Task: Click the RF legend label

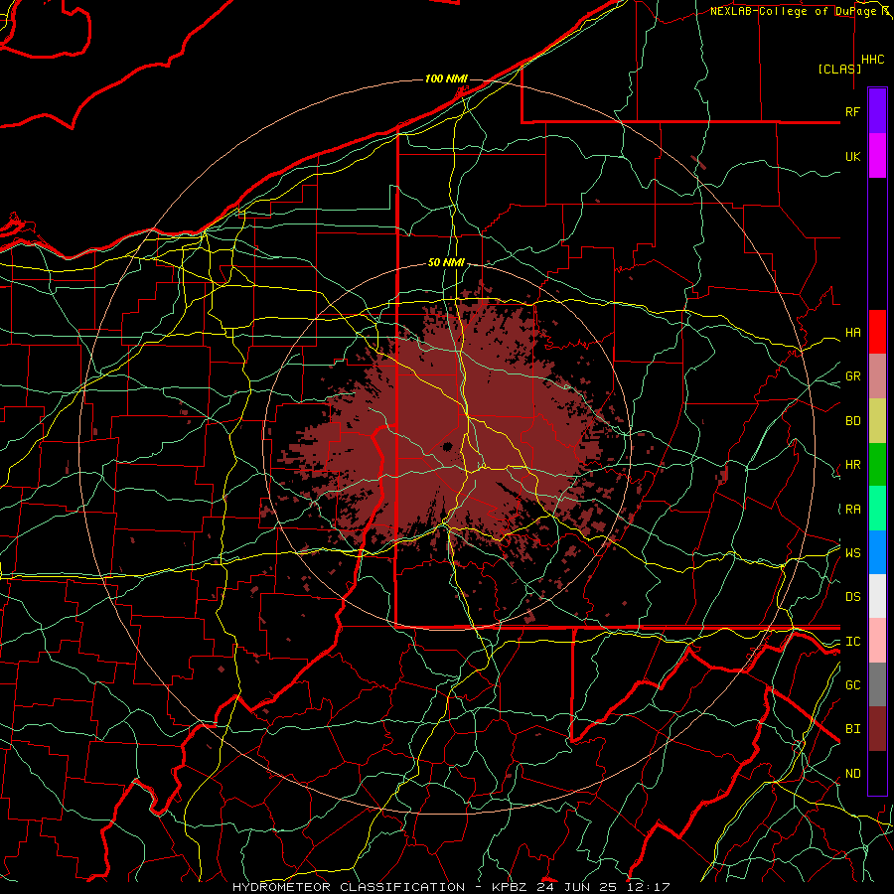Action: pos(852,111)
